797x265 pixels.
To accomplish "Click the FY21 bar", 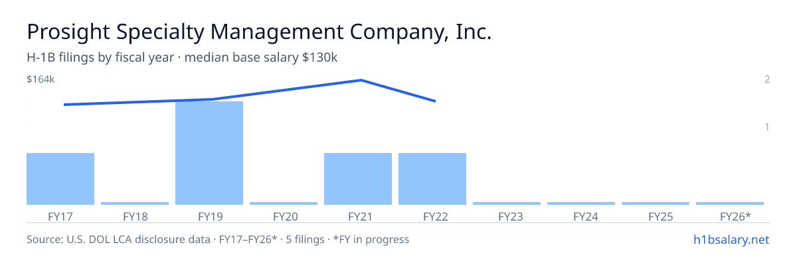I will [358, 179].
